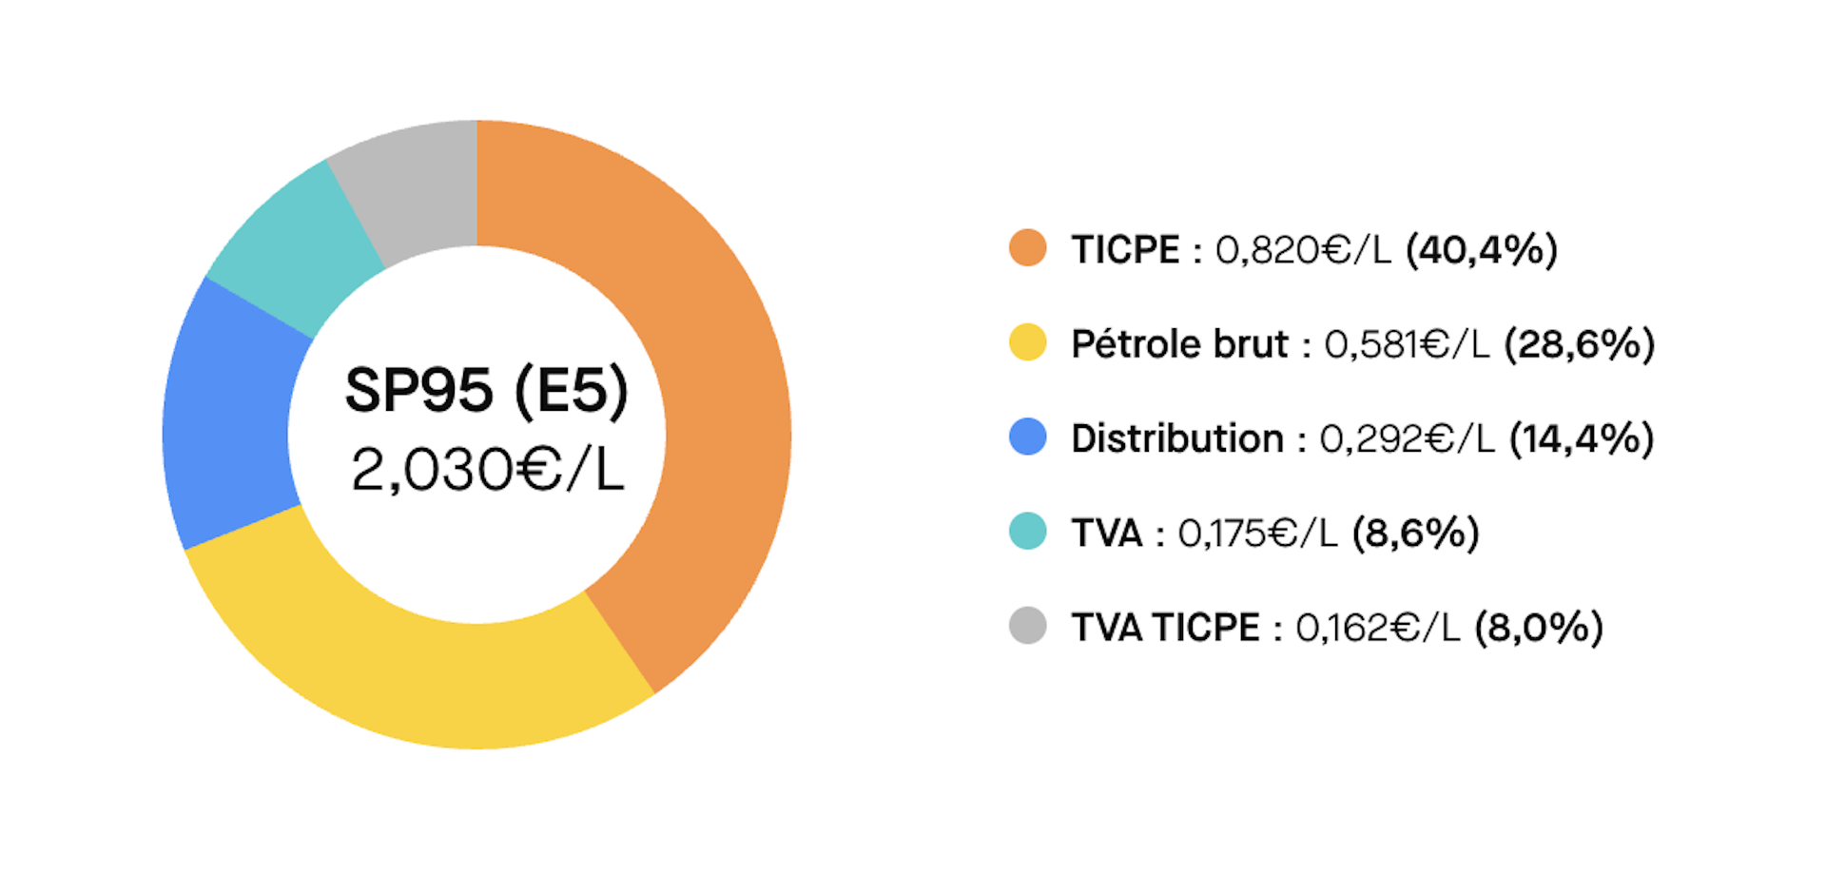The image size is (1826, 874).
Task: Click the gray TVA TICPE legend dot
Action: (1027, 626)
